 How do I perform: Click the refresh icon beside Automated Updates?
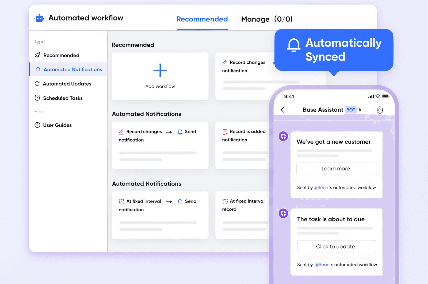(37, 84)
